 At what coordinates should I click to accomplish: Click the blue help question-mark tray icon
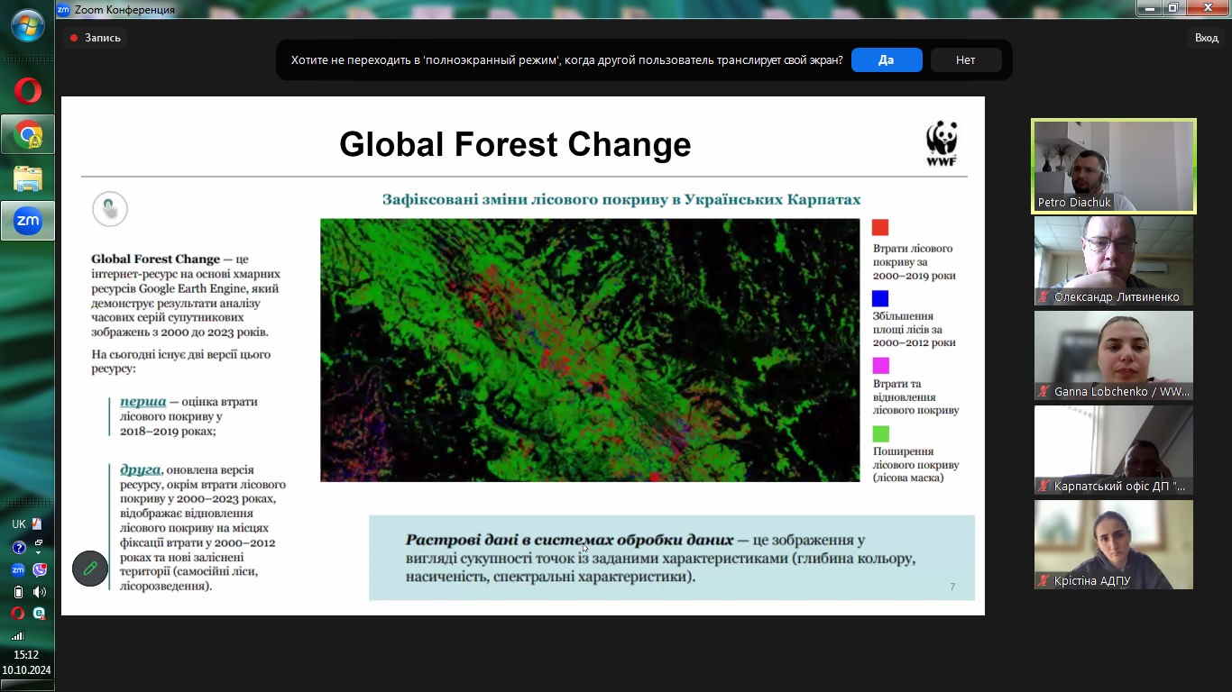(x=18, y=547)
